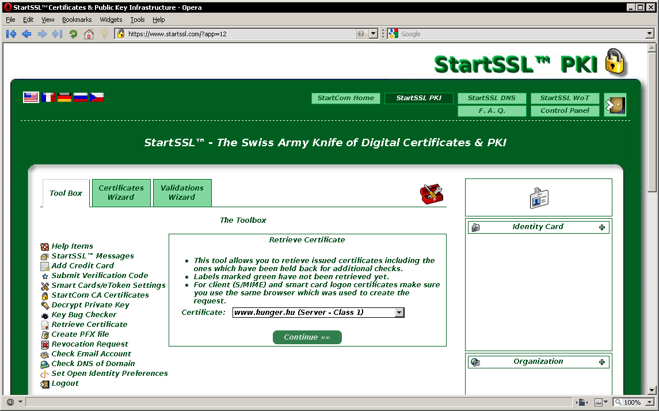Image resolution: width=659 pixels, height=411 pixels.
Task: Open the search engine dropdown arrow
Action: pos(649,33)
